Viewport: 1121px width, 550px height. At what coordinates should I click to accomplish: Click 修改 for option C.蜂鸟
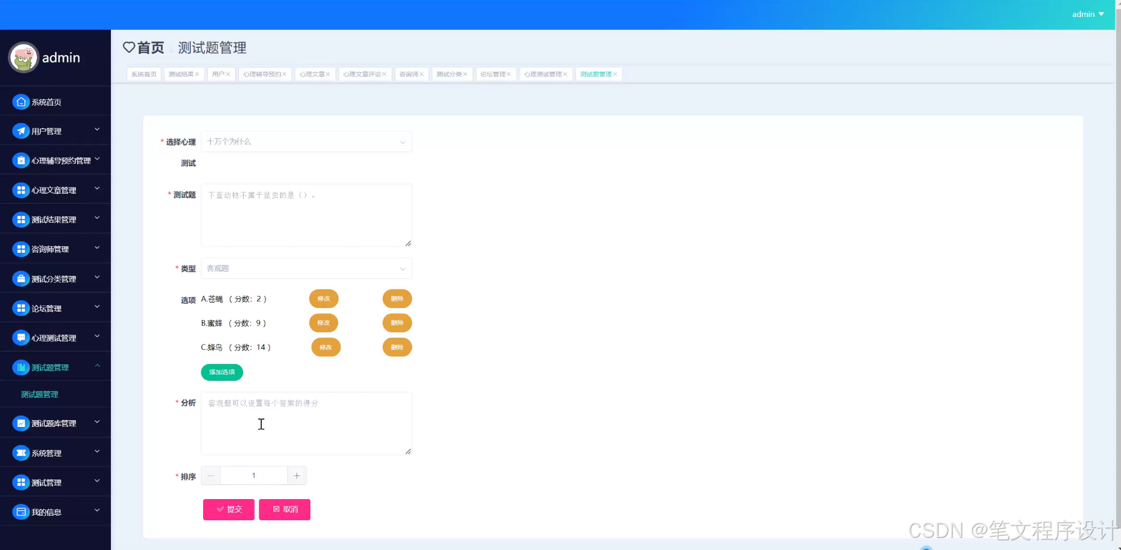[x=326, y=347]
